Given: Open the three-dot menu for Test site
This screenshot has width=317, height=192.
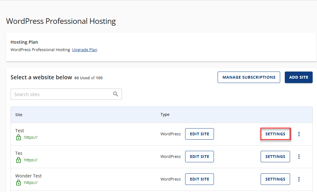Looking at the screenshot, I should (299, 134).
